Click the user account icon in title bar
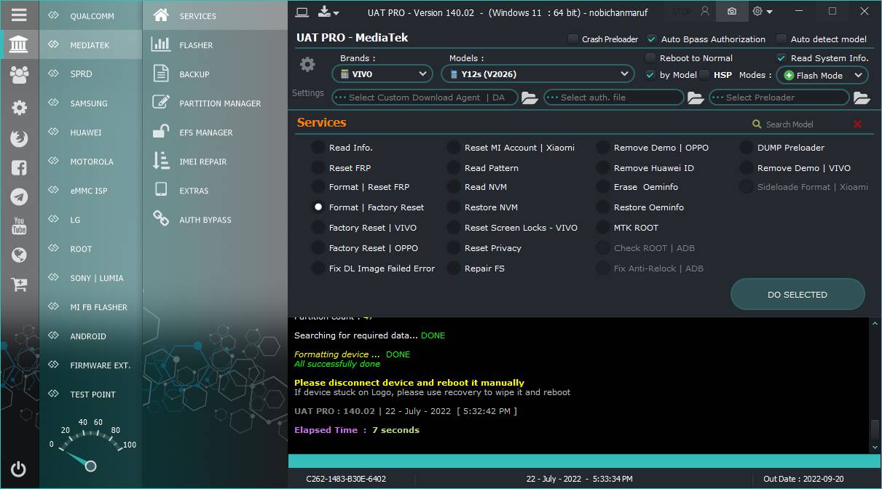Viewport: 882px width, 489px height. pos(704,12)
